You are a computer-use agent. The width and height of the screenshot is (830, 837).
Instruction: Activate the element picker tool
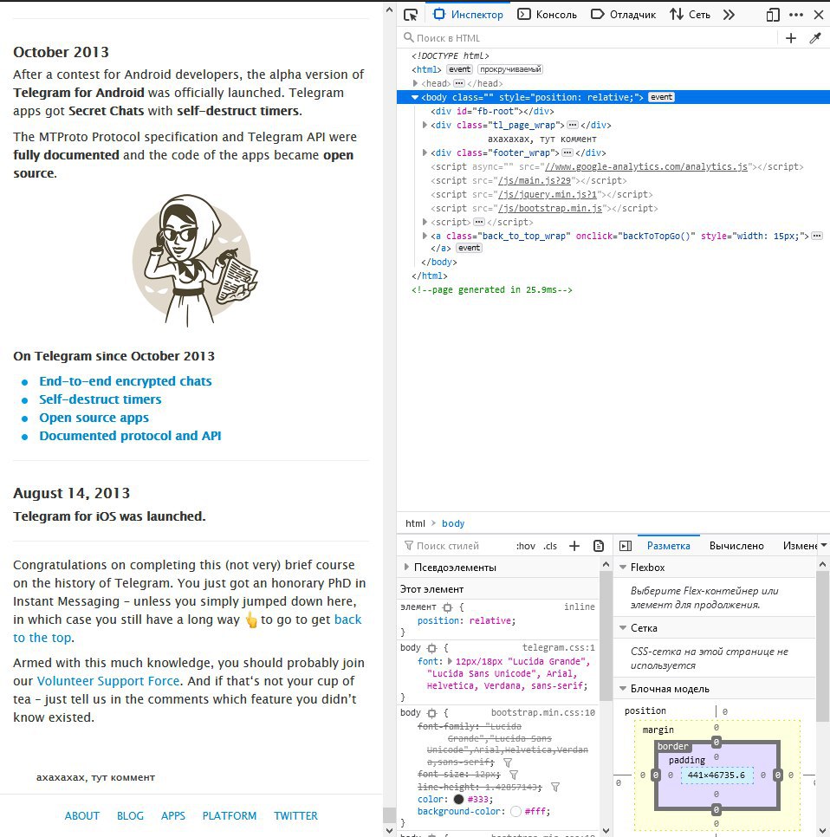click(411, 15)
